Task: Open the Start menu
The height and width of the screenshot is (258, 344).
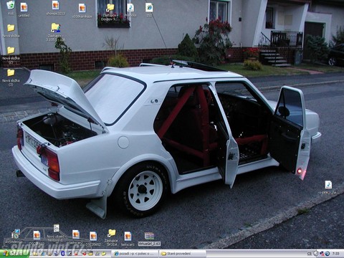Action: point(14,254)
